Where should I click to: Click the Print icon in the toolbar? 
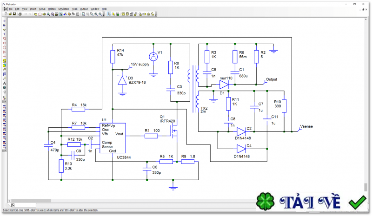tap(20, 14)
